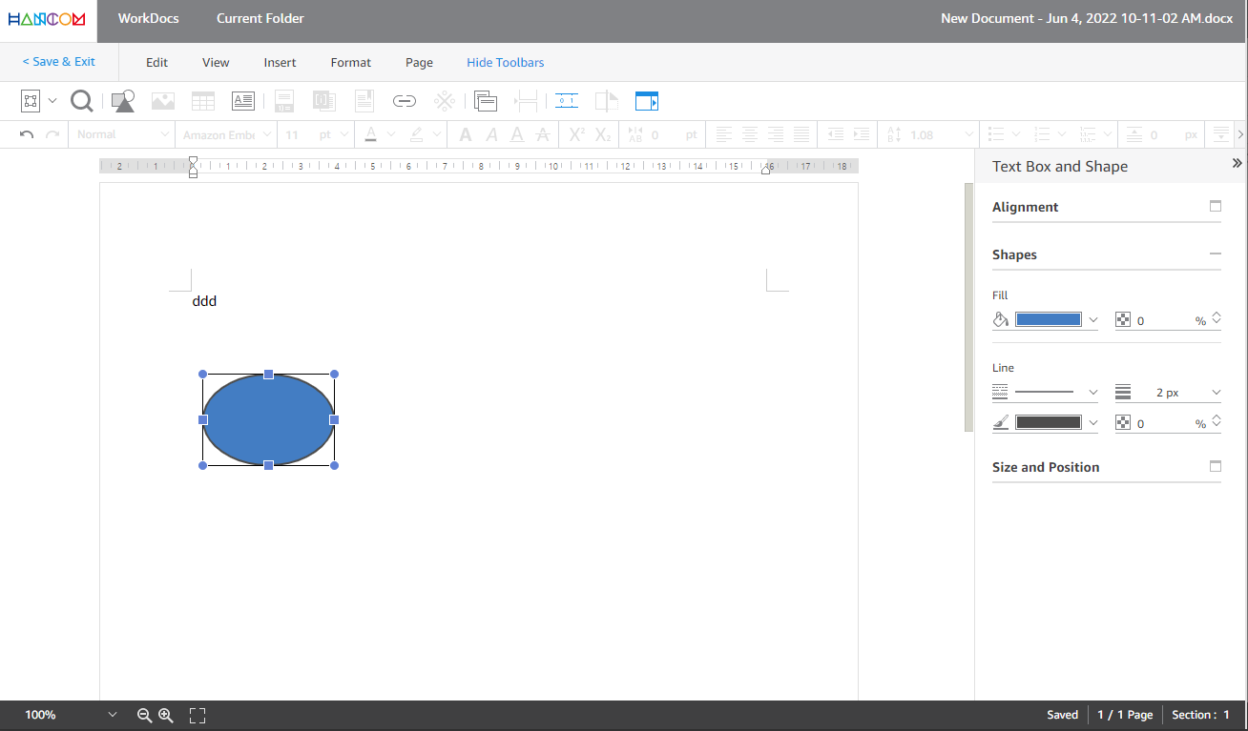
Task: Expand toolbar overflow arrow on right
Action: click(1240, 134)
